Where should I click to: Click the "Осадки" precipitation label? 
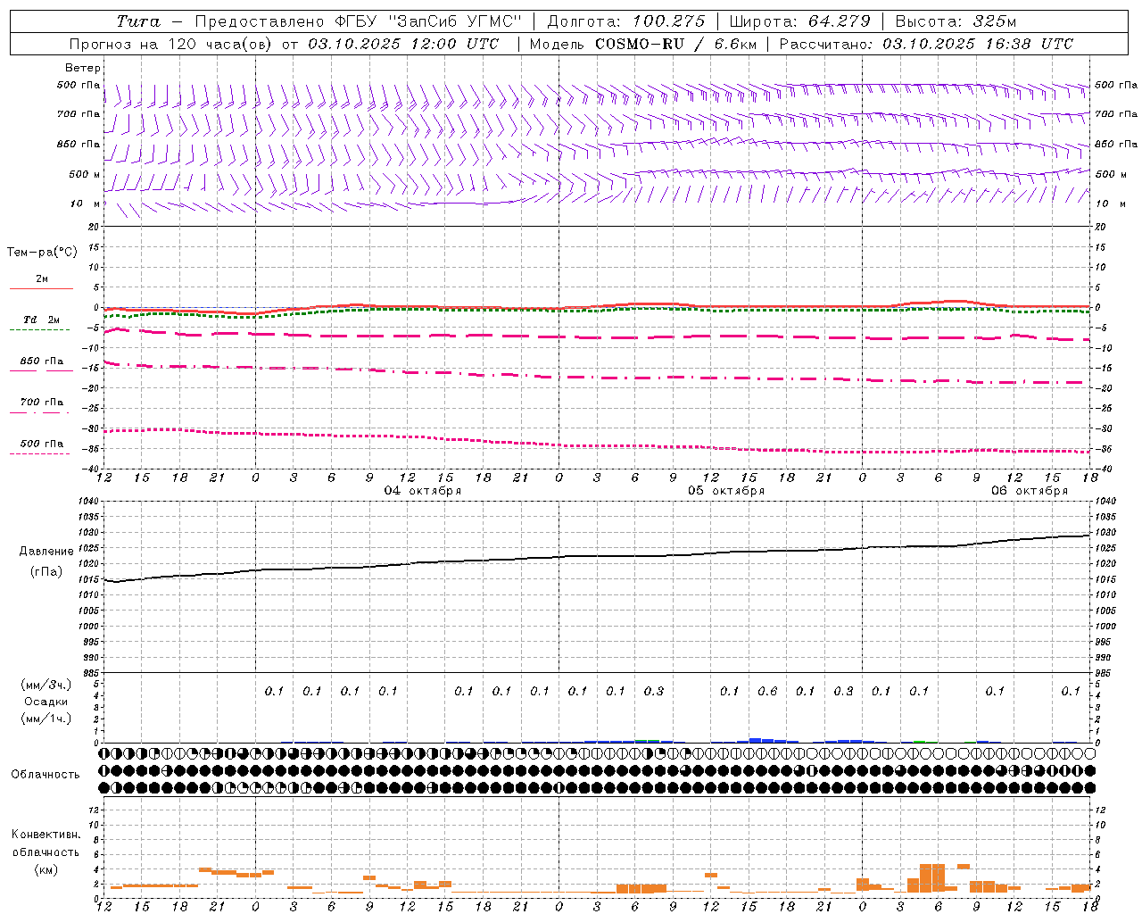[x=46, y=702]
